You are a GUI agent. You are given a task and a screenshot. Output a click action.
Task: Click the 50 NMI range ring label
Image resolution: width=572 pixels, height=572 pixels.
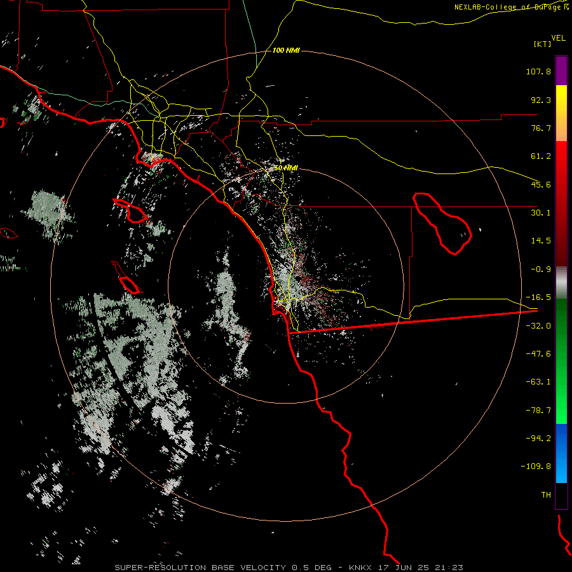(286, 168)
